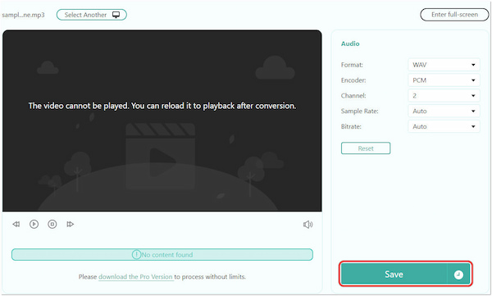Click the exclamation icon by No content found
This screenshot has width=492, height=296.
(x=136, y=254)
